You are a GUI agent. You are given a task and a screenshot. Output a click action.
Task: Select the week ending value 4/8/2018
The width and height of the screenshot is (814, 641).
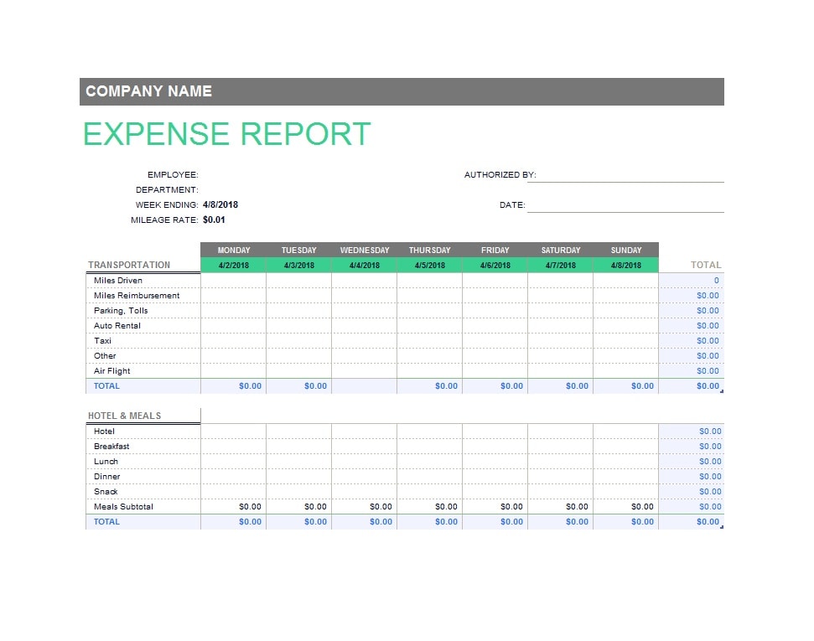[220, 205]
